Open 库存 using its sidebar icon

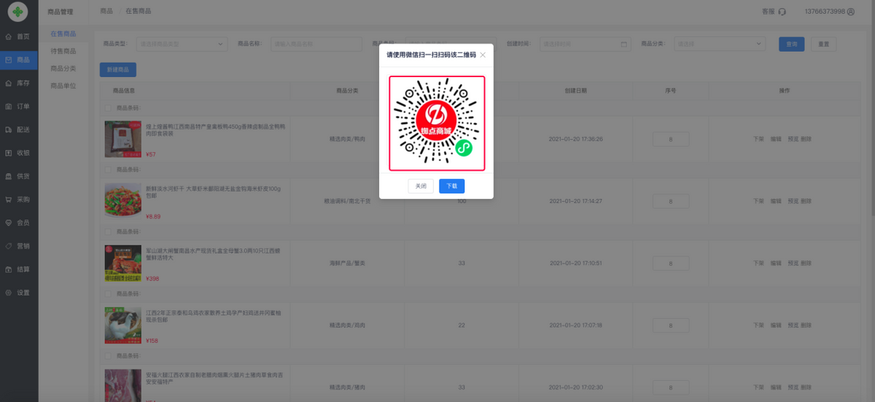pyautogui.click(x=9, y=83)
